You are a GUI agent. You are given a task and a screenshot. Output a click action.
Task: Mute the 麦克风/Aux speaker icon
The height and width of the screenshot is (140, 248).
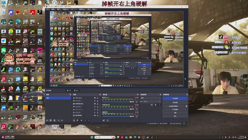[x=133, y=102]
